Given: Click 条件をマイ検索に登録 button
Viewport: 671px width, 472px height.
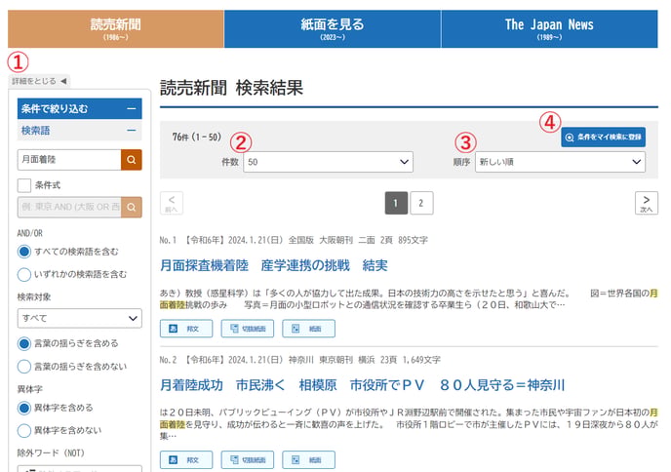Looking at the screenshot, I should [x=604, y=137].
